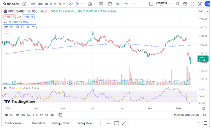Switch to 5m interval
The height and width of the screenshot is (131, 211).
pos(33,4)
